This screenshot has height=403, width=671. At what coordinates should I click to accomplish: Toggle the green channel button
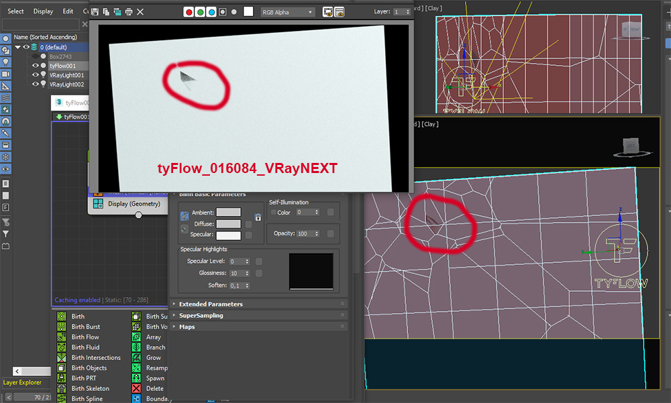tap(200, 12)
